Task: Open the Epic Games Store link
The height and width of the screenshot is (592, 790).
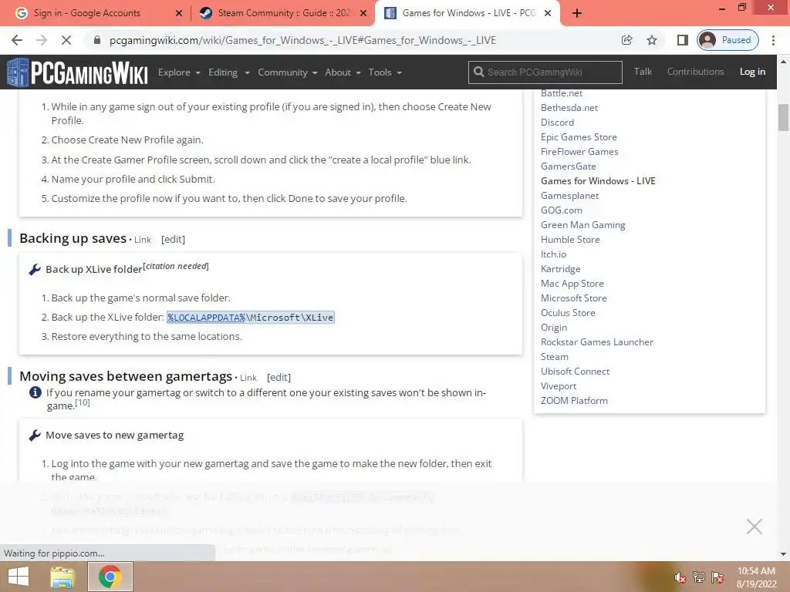Action: (579, 137)
